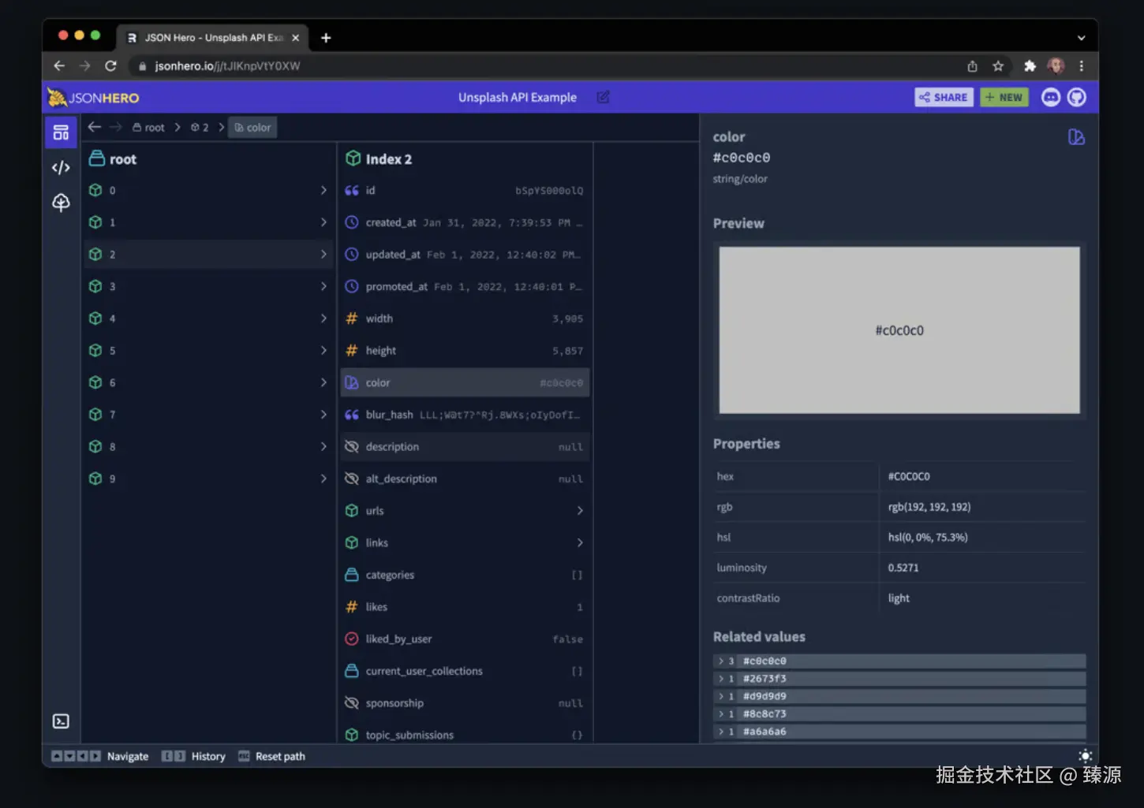
Task: Click the JSONHERO logo
Action: pos(93,98)
